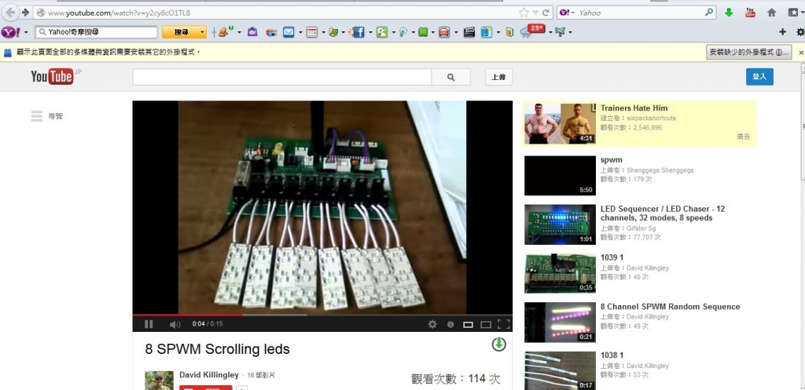
Task: Open the guide menu hamburger icon
Action: click(37, 116)
